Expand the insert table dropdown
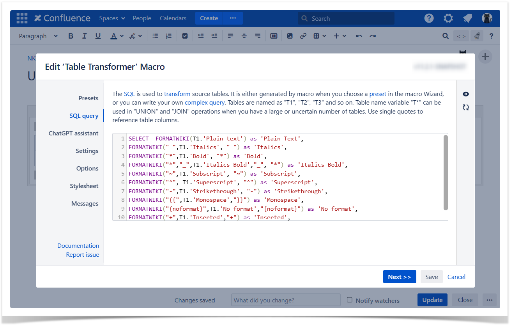This screenshot has width=513, height=327. pyautogui.click(x=319, y=36)
